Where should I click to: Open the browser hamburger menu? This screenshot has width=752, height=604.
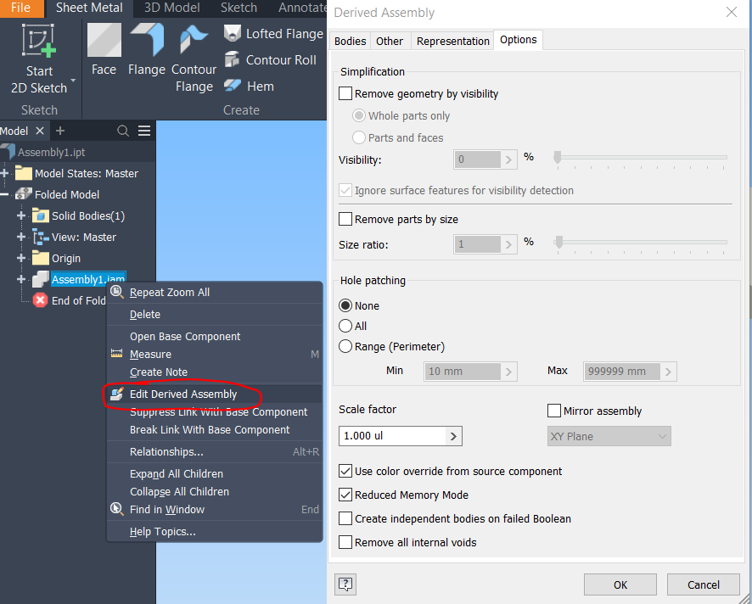(144, 131)
